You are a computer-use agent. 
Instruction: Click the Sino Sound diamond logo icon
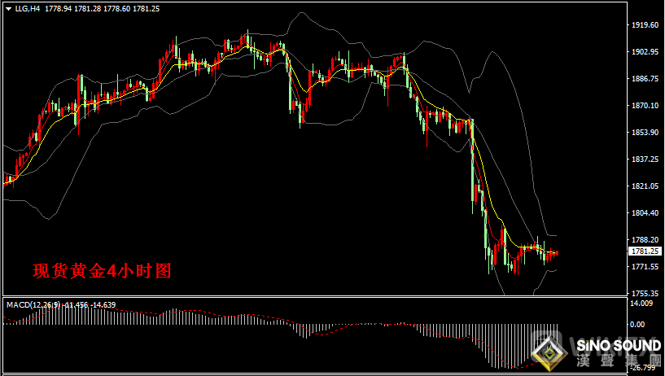[x=550, y=352]
